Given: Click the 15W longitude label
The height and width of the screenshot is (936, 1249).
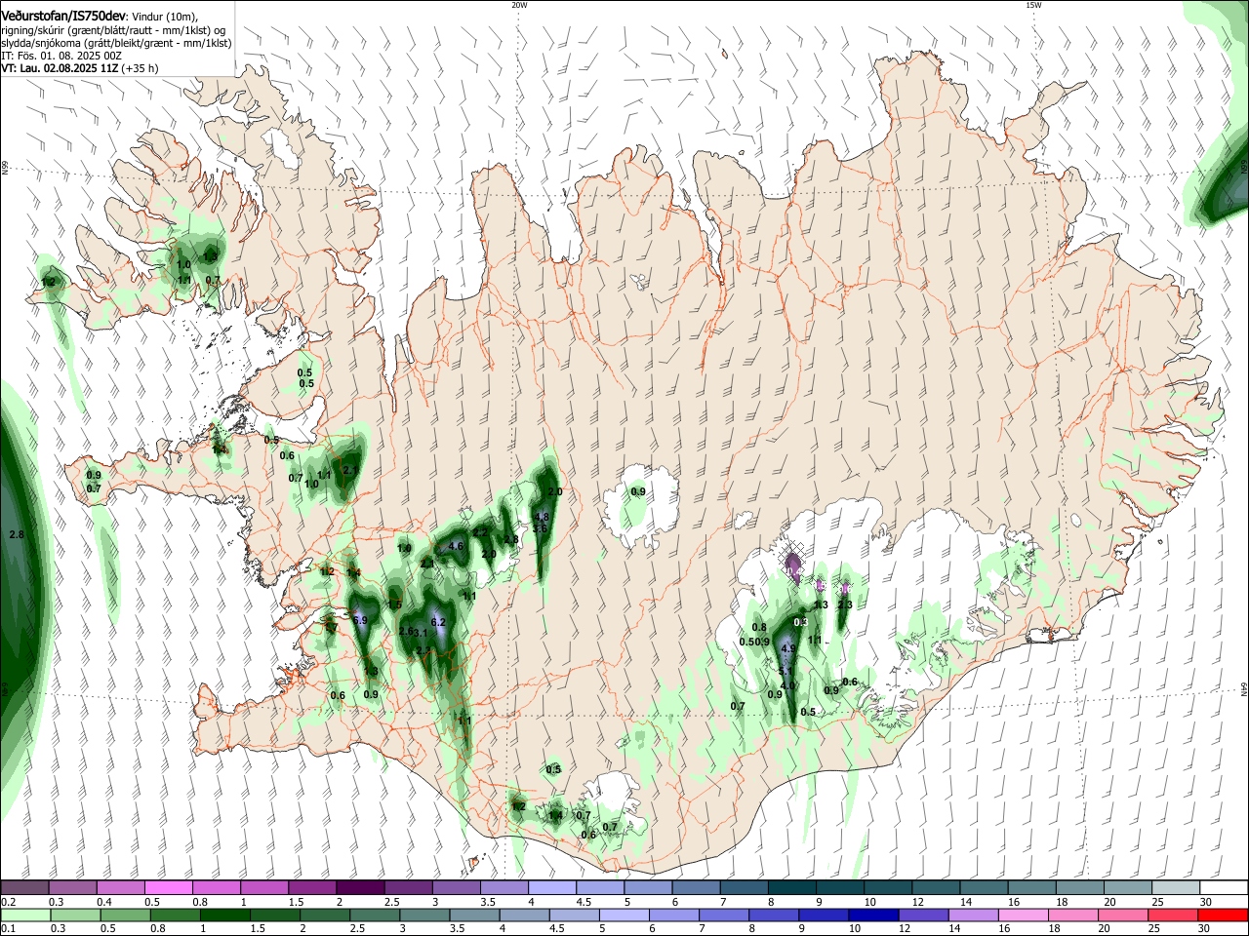Looking at the screenshot, I should pos(1033,5).
